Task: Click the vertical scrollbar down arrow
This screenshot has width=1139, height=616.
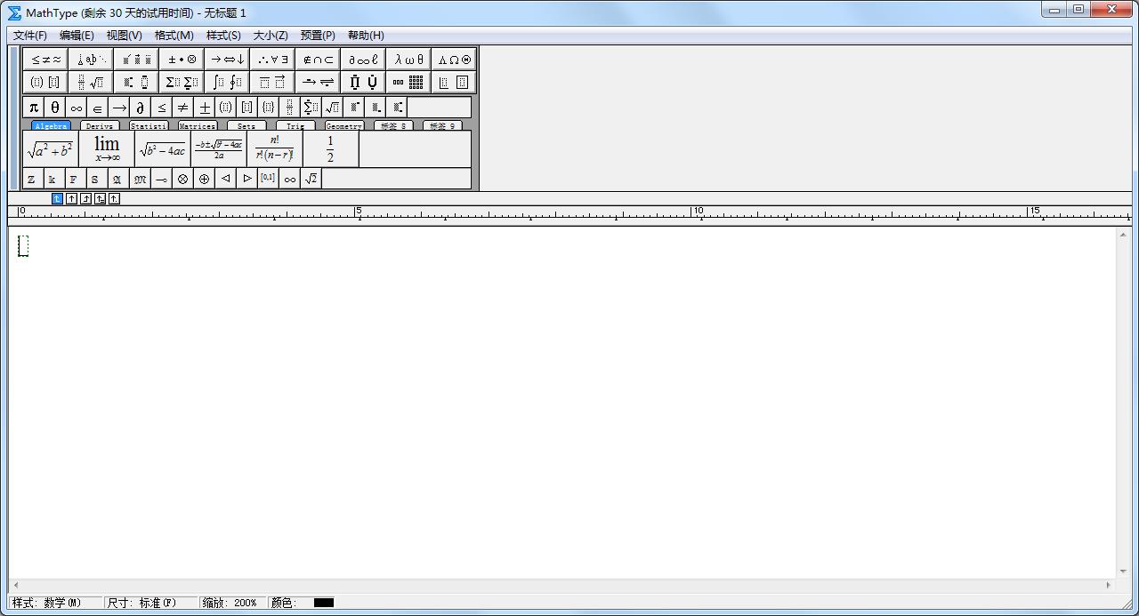Action: point(1123,572)
